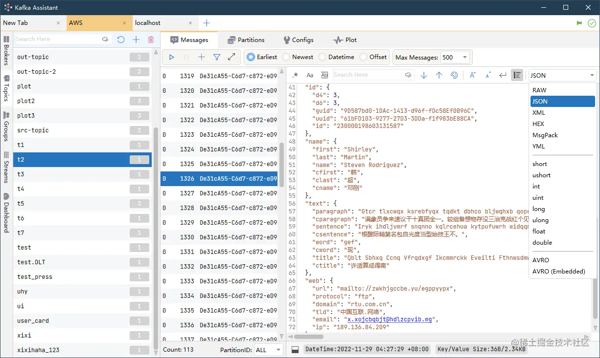Viewport: 600px width, 358px height.
Task: Expand the message panel to full size
Action: click(x=231, y=57)
